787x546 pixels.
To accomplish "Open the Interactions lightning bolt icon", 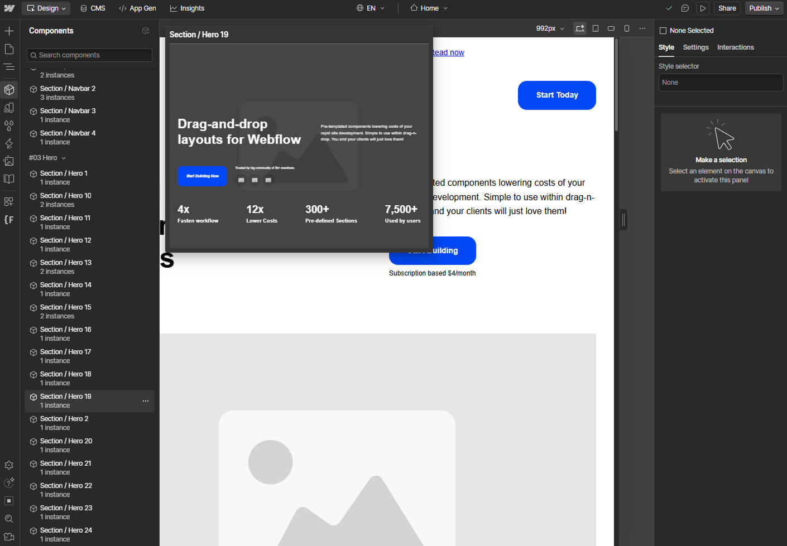I will pos(9,143).
